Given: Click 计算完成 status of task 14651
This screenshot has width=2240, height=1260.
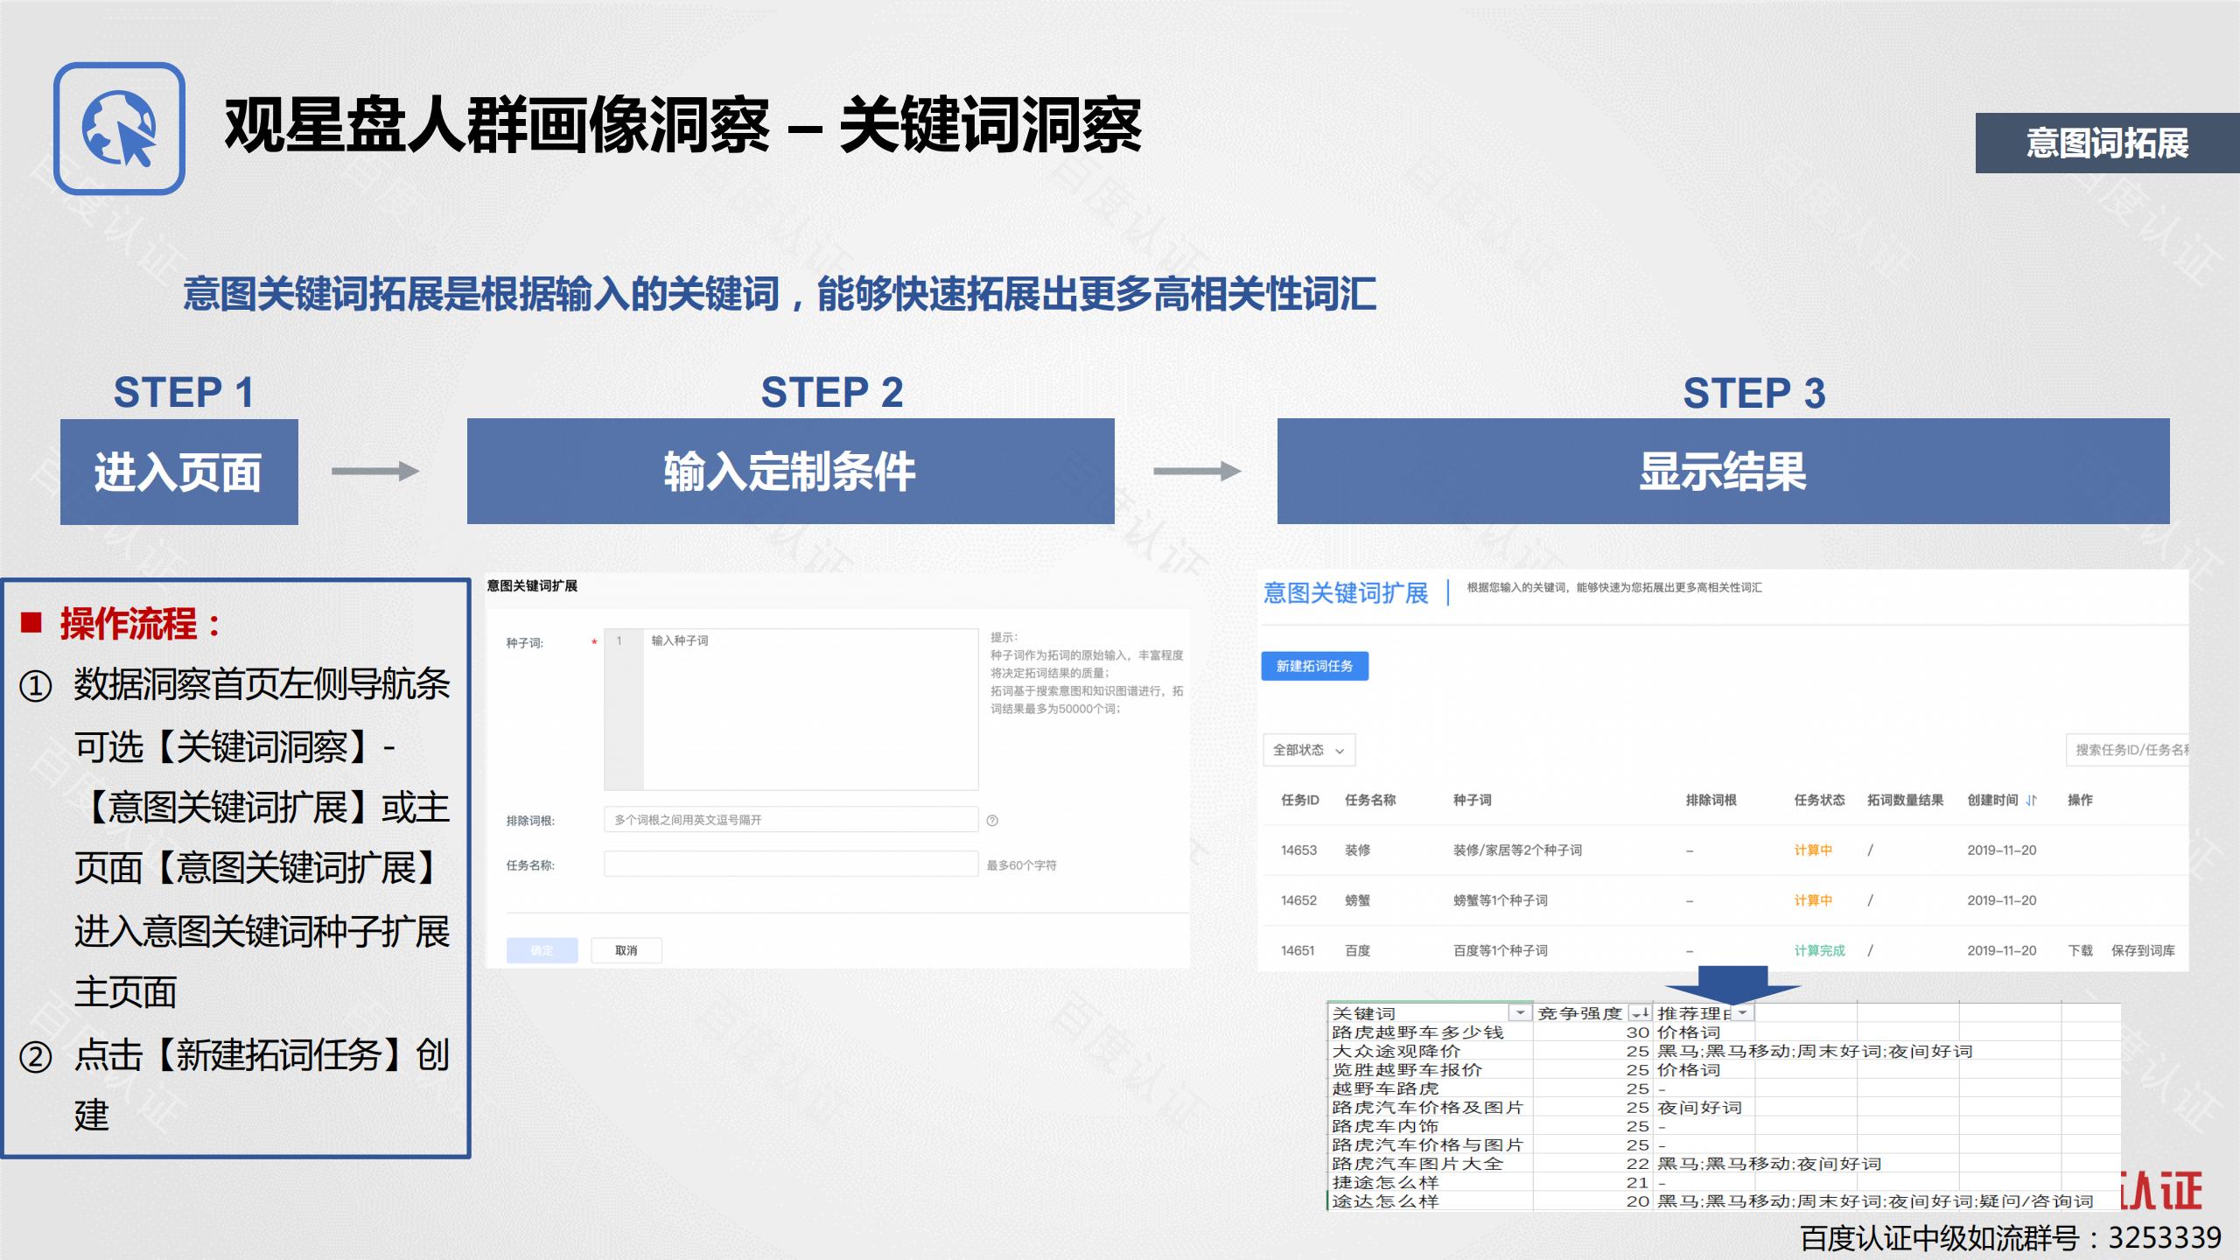Looking at the screenshot, I should click(1819, 951).
